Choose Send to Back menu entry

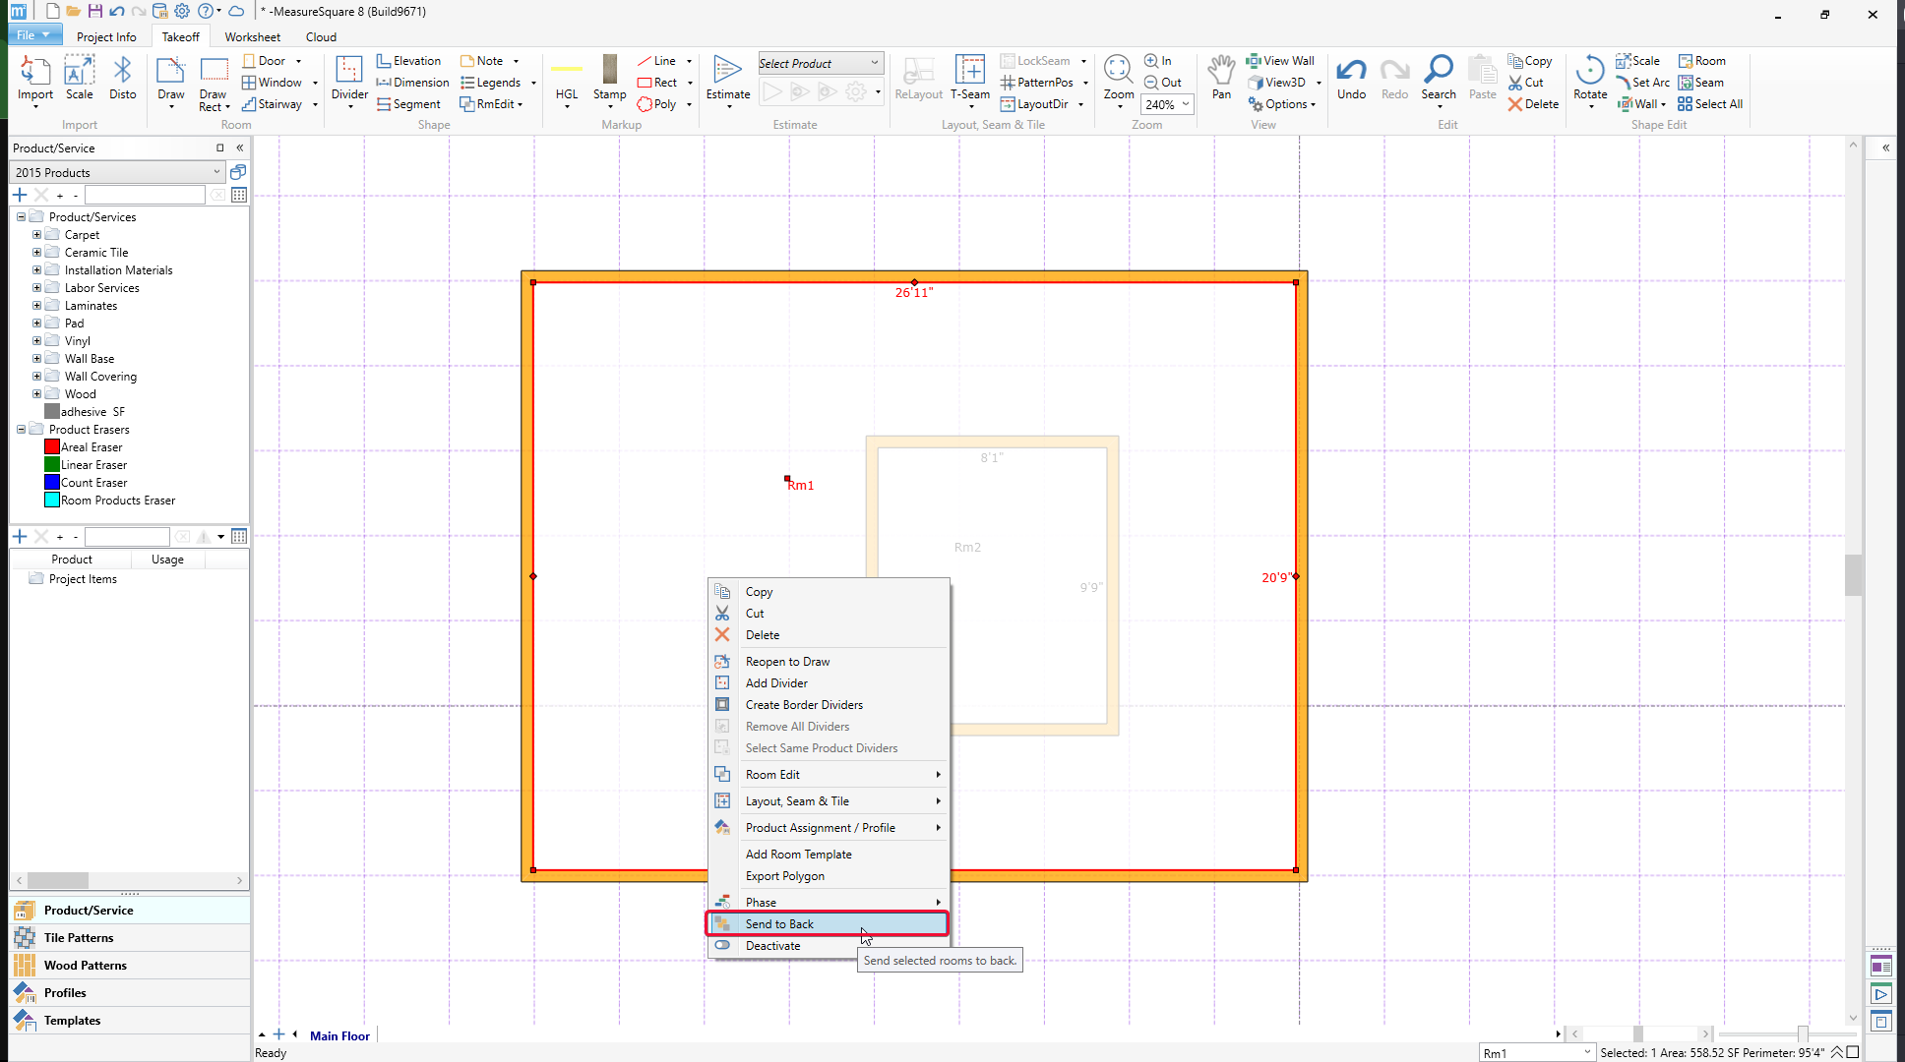[779, 923]
